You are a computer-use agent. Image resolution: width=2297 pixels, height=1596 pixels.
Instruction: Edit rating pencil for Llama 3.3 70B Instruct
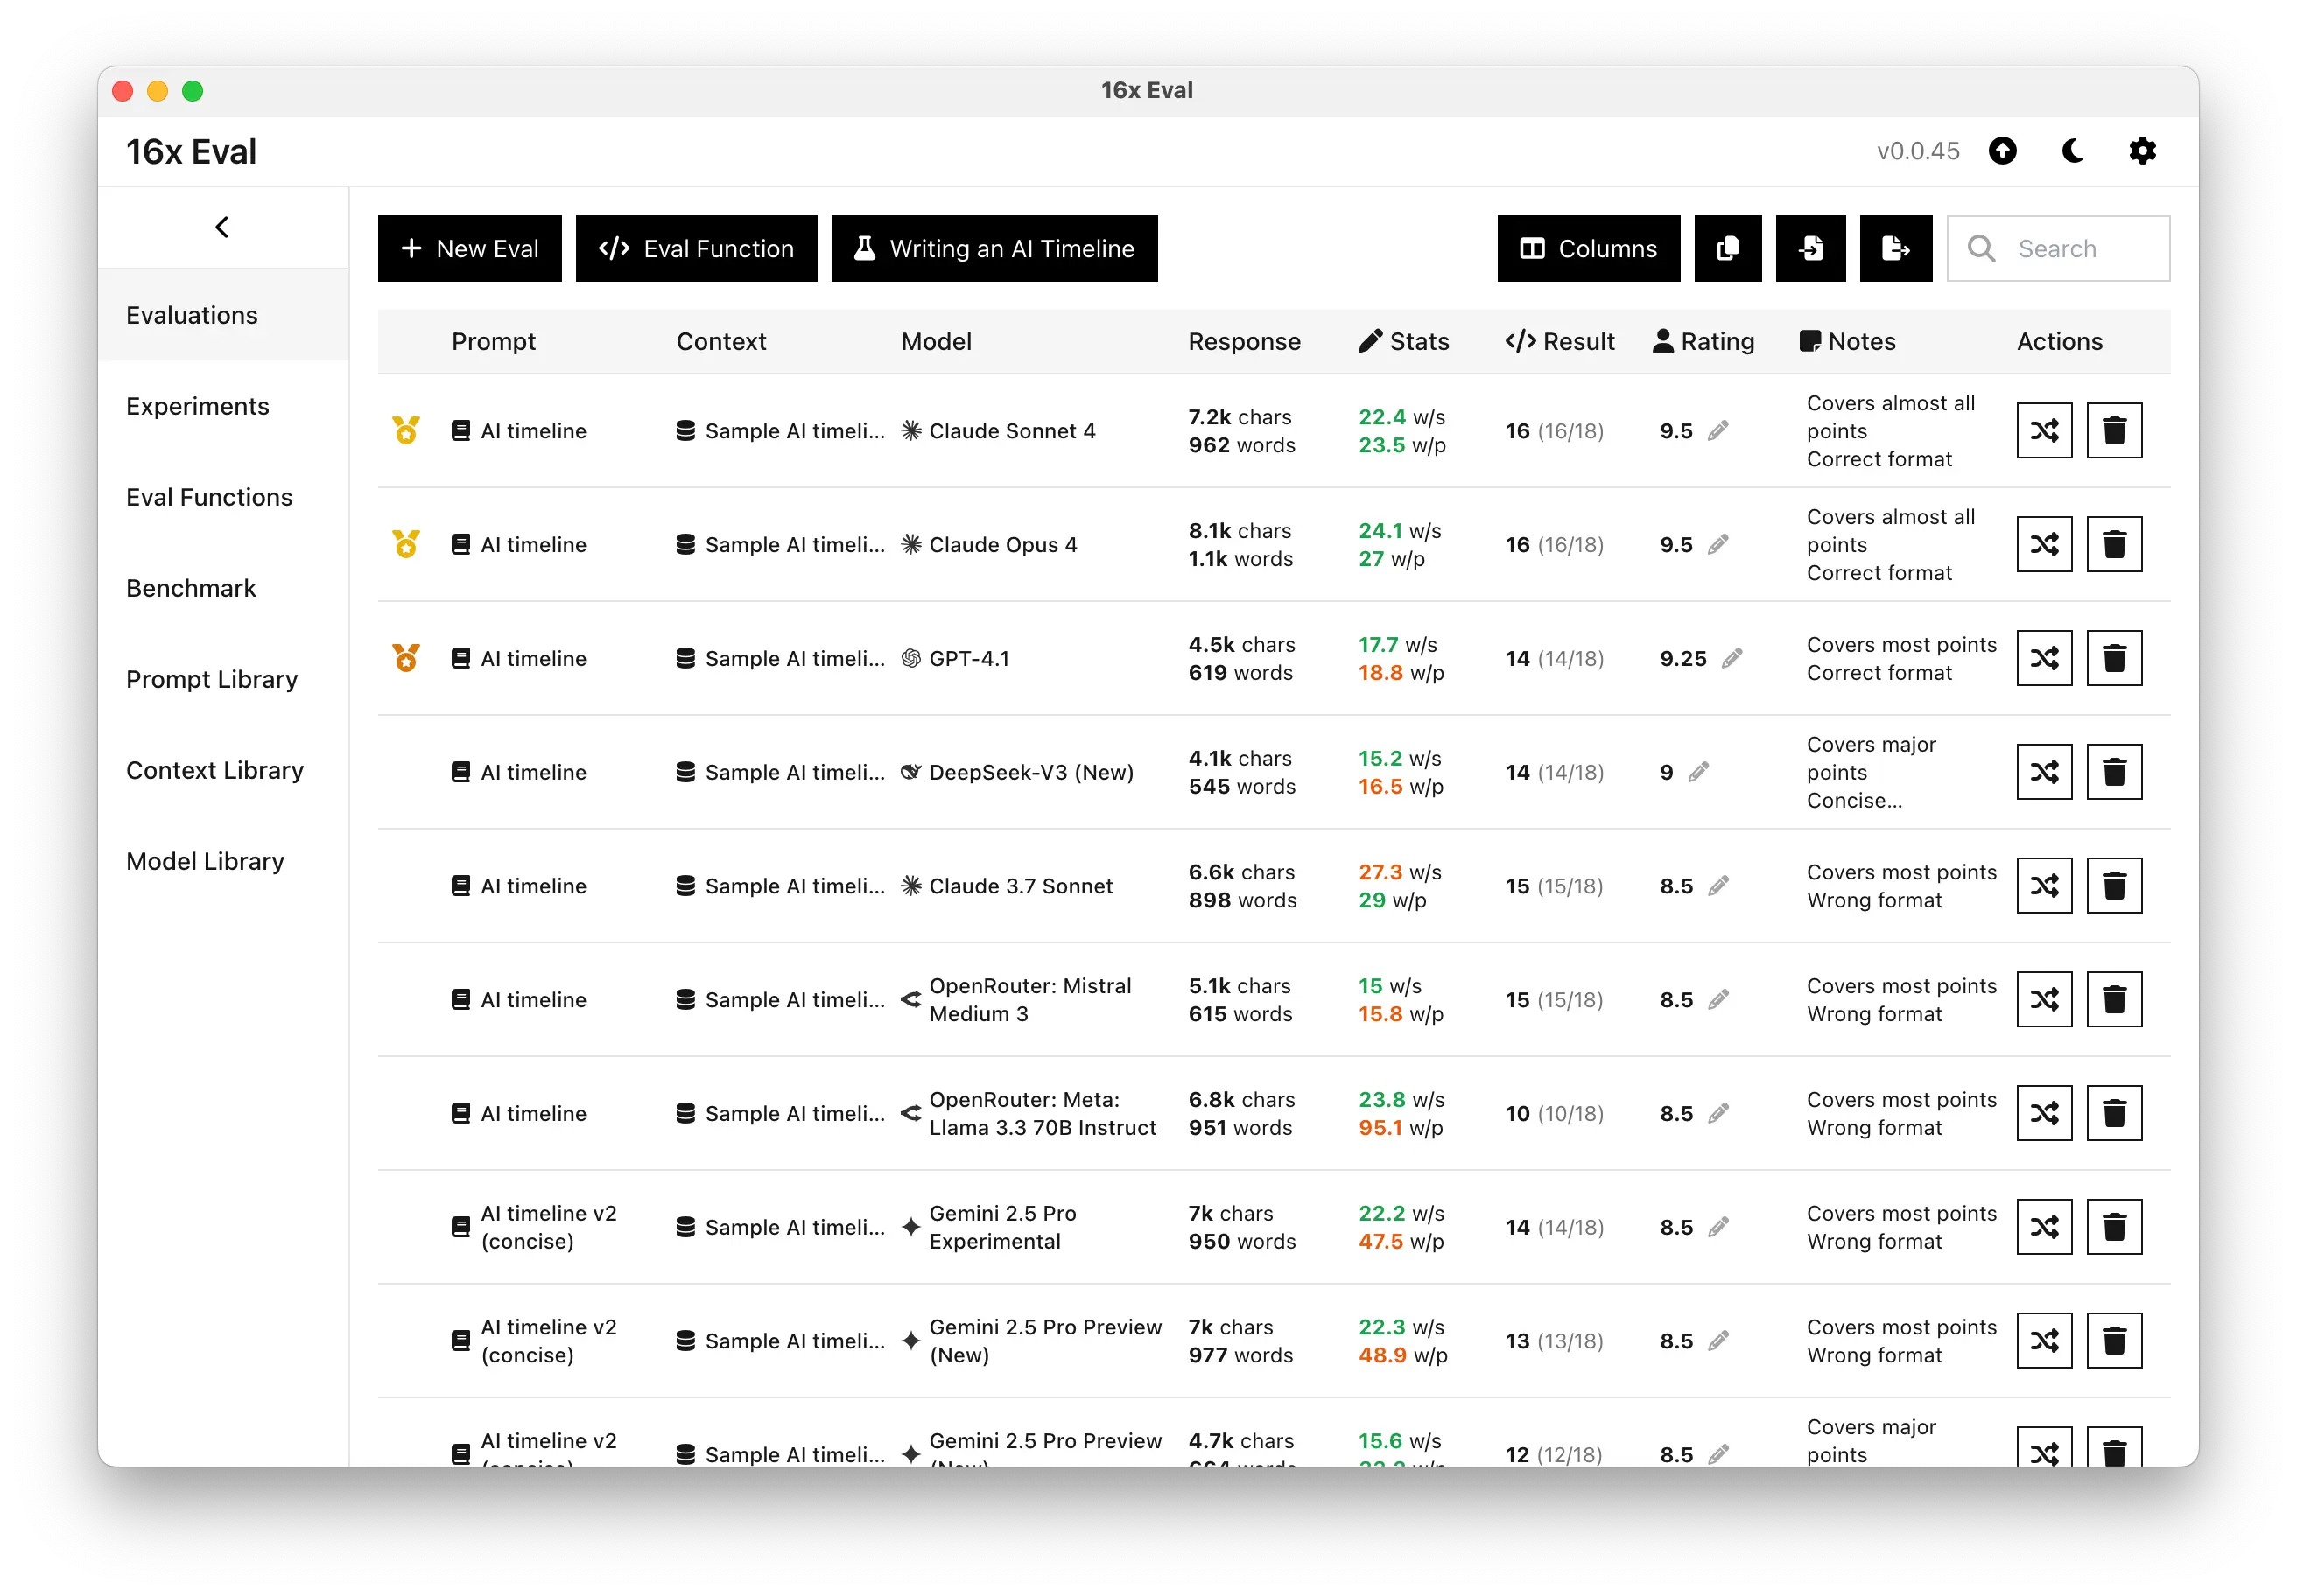point(1717,1113)
